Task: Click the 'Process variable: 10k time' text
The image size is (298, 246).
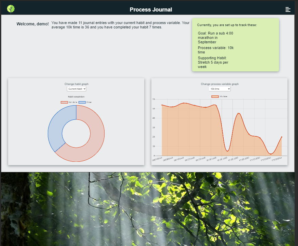Action: click(x=216, y=50)
